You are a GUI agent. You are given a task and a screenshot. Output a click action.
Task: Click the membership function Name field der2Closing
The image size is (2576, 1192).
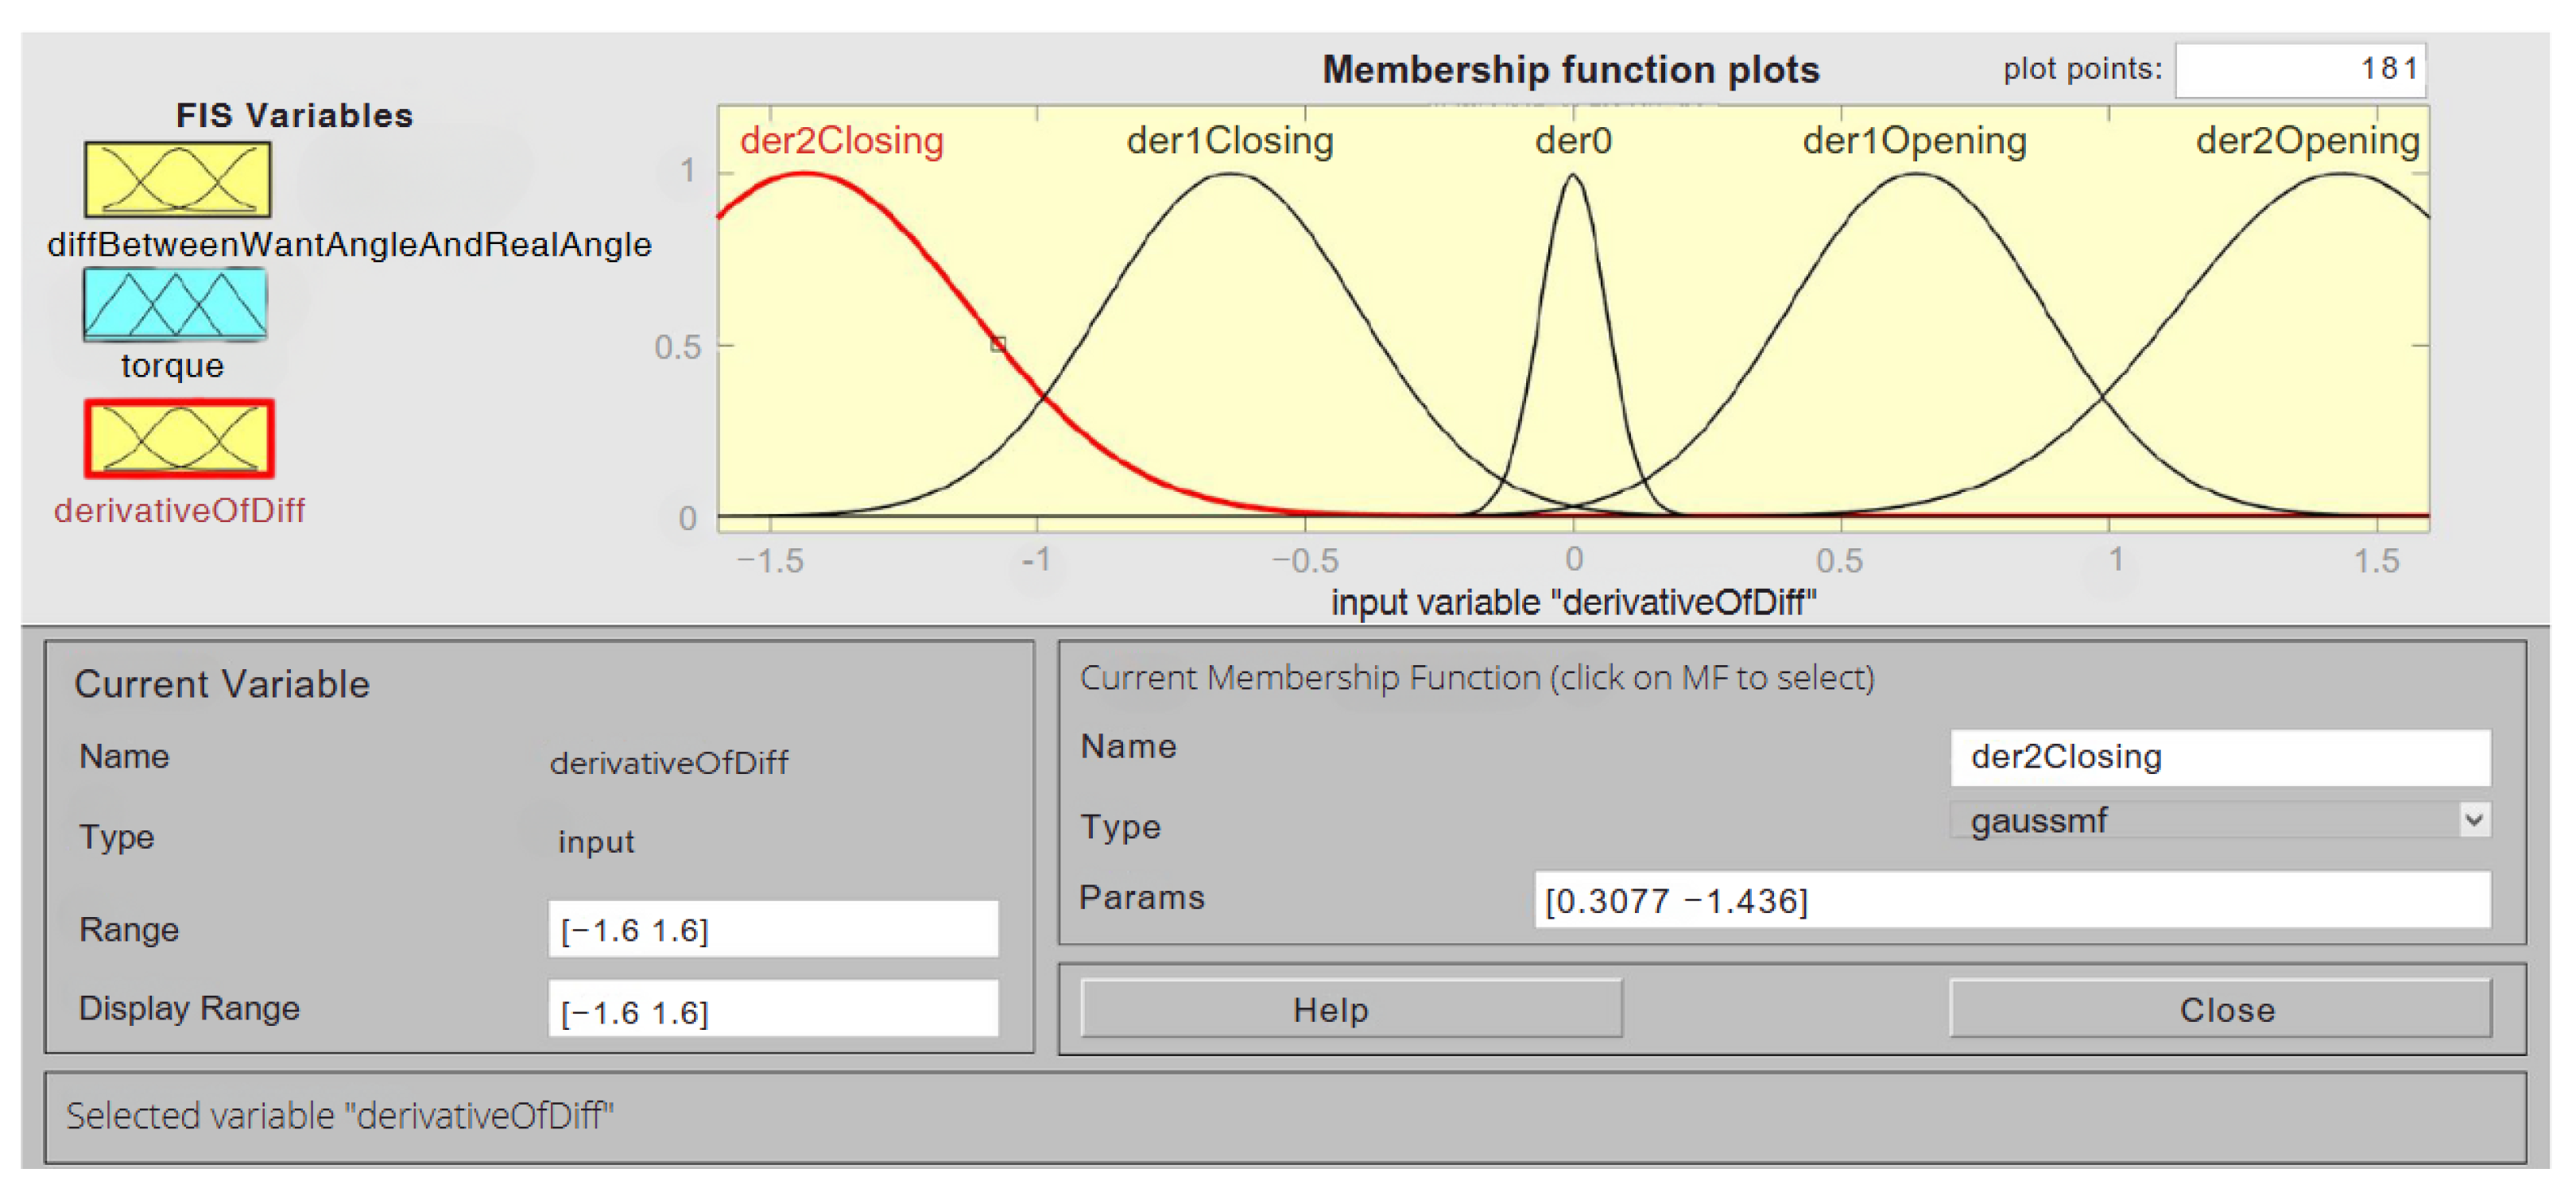pos(2219,757)
